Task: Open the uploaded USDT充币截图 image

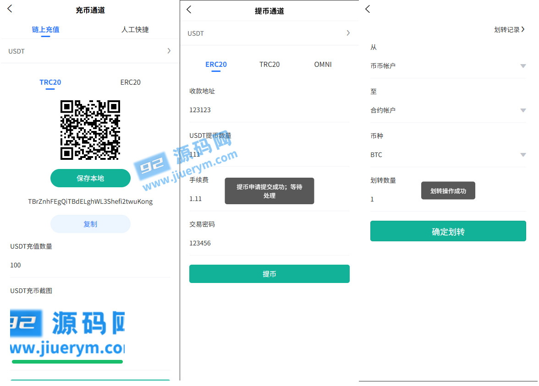Action: point(67,333)
